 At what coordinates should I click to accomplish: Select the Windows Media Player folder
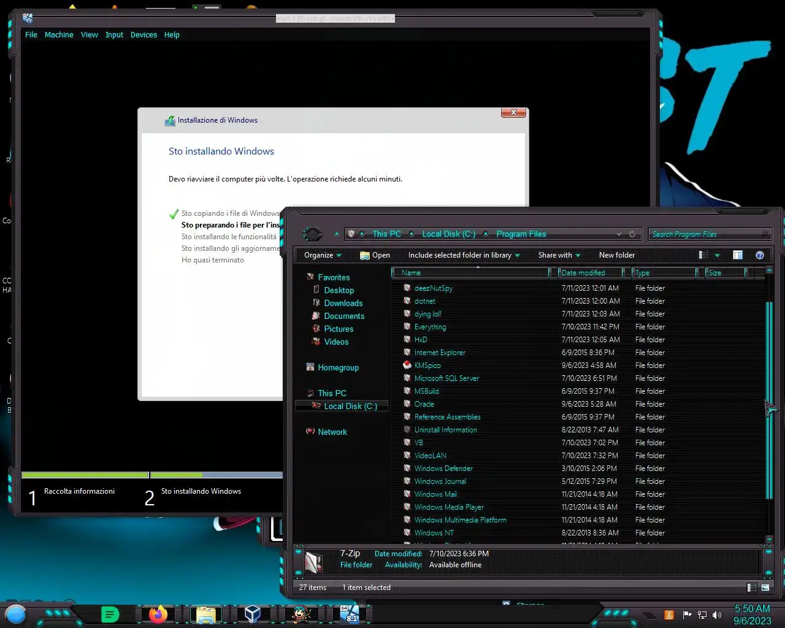[x=449, y=507]
